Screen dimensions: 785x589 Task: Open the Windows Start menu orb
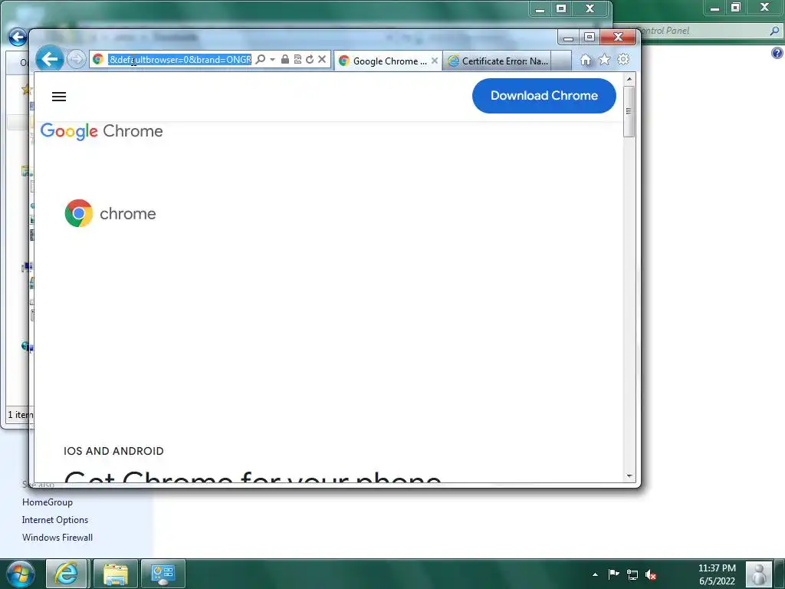coord(21,574)
